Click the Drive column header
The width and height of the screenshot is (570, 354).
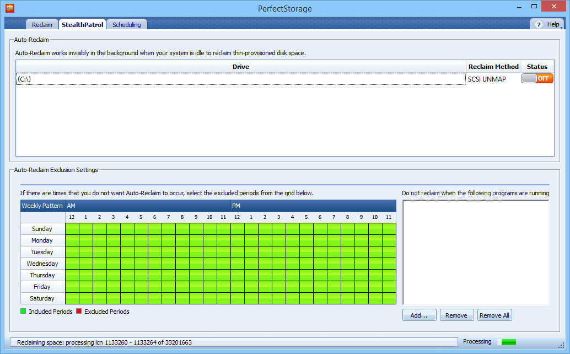coord(241,67)
